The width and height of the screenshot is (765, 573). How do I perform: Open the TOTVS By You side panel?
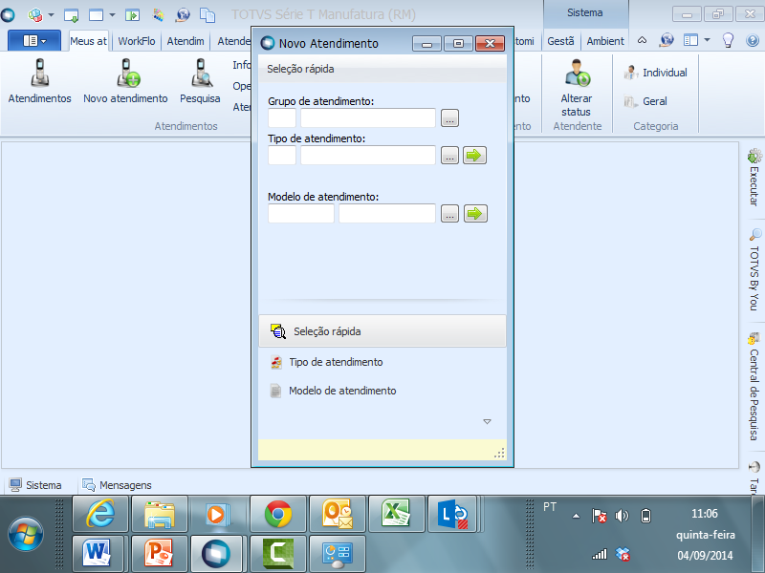tap(754, 270)
